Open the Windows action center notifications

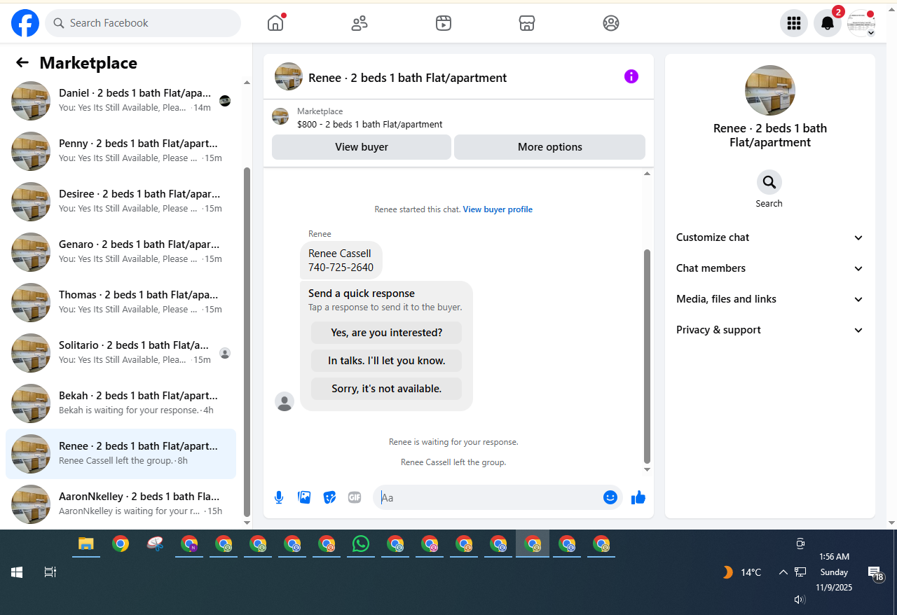876,574
